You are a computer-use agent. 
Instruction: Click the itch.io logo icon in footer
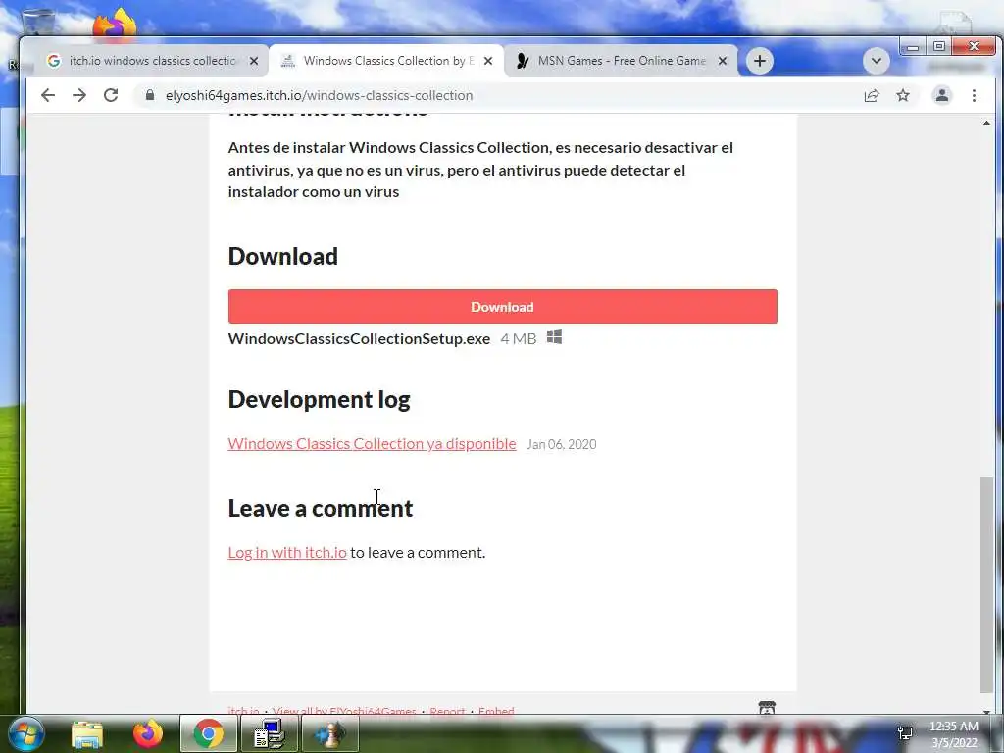[x=767, y=708]
